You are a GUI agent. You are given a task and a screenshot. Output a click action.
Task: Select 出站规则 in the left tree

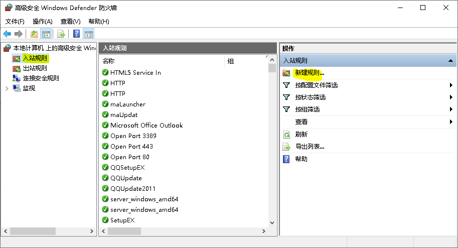(x=35, y=68)
